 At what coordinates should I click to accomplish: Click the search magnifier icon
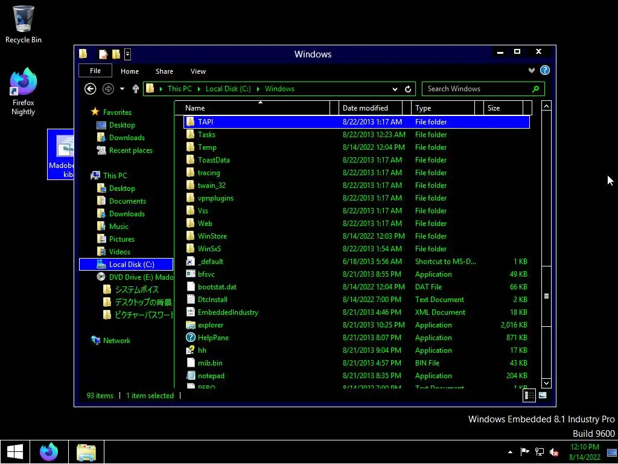click(x=536, y=89)
